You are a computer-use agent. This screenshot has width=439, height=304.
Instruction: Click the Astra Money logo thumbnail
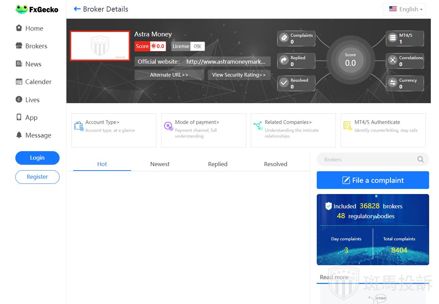[100, 46]
